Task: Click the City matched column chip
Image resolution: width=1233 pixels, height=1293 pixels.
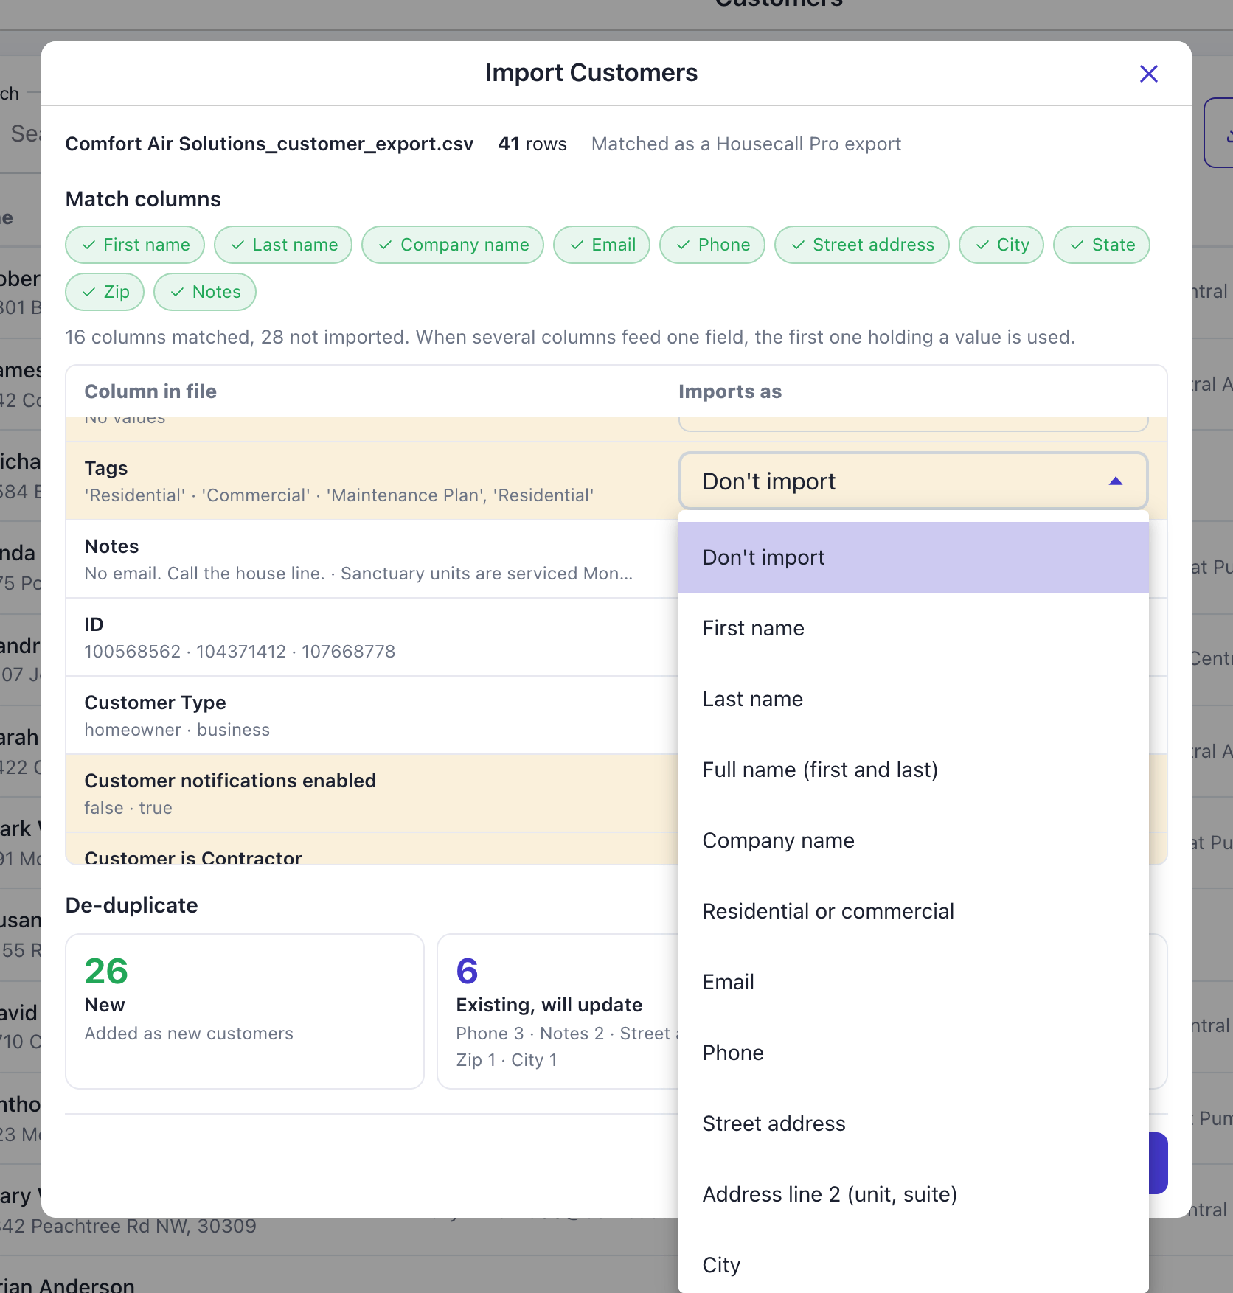Action: 1001,245
